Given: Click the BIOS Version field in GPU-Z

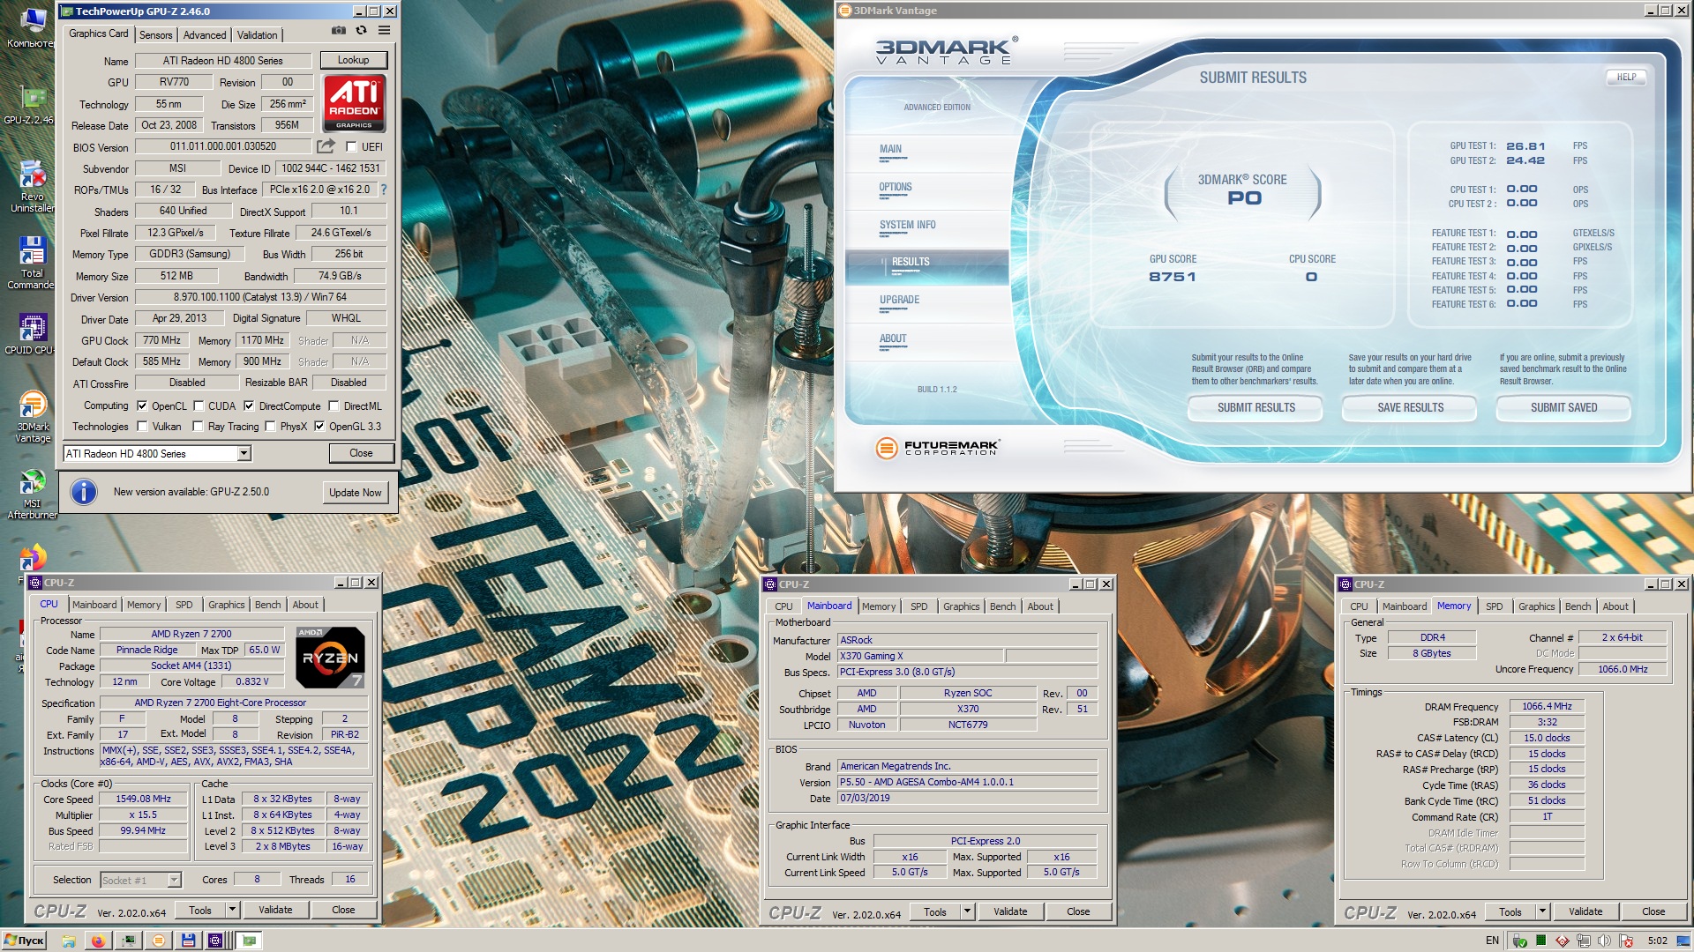Looking at the screenshot, I should tap(223, 146).
